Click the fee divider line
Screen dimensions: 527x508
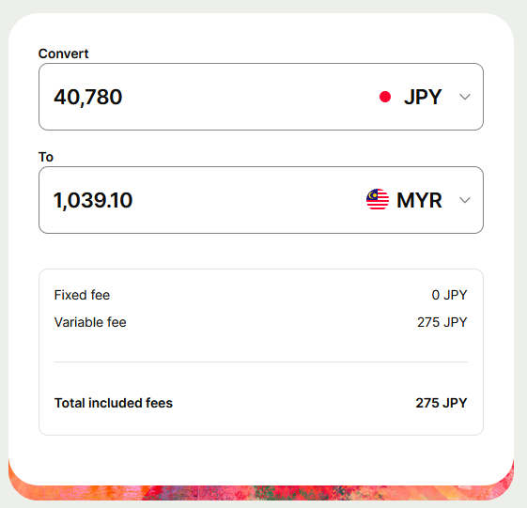261,362
